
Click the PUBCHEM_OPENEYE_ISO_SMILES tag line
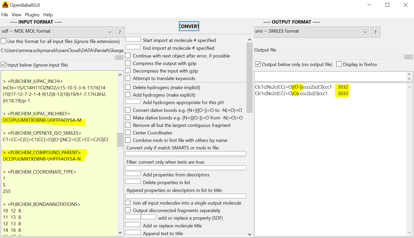[42, 133]
